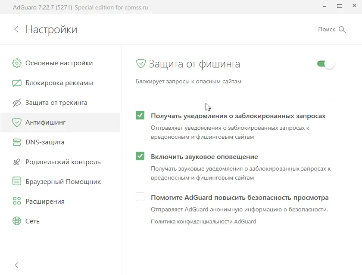Go to Родительский контроль section
Screen dimensions: 362x275
60,162
